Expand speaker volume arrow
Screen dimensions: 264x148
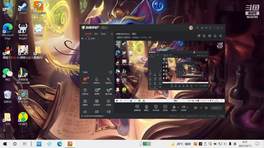tap(187, 107)
